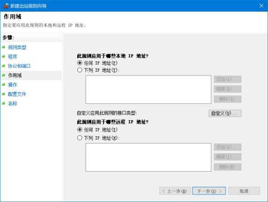Click the green bullet beside 作用域

click(4, 75)
